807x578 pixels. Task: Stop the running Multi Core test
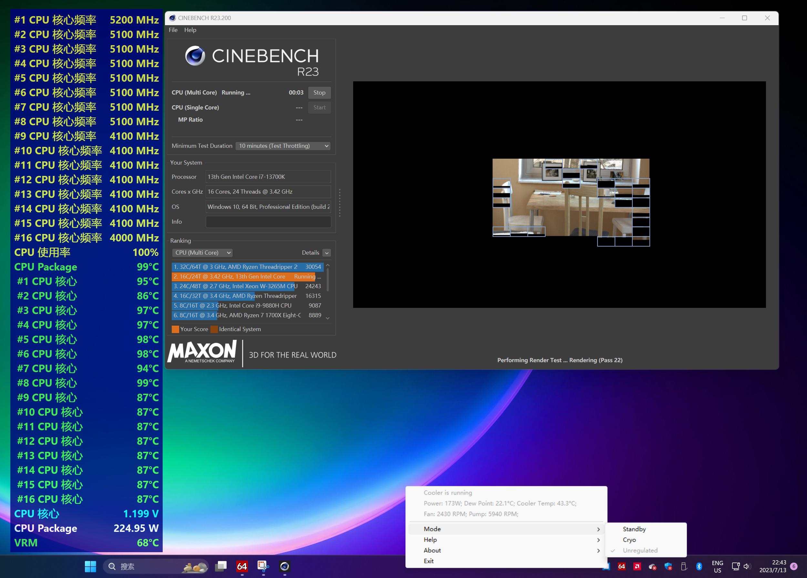pyautogui.click(x=319, y=93)
